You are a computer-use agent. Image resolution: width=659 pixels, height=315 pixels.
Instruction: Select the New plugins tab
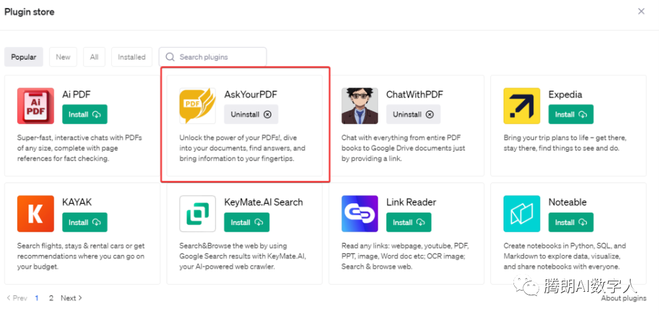63,57
